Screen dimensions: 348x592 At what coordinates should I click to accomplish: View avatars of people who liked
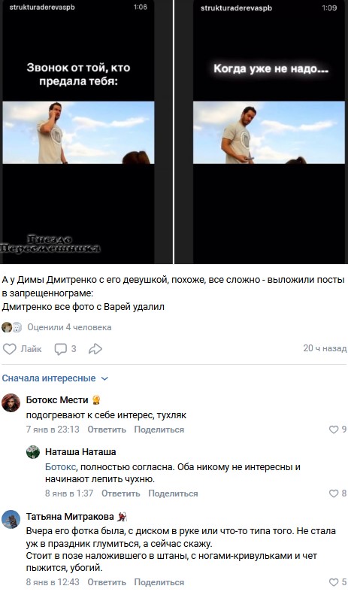12,327
